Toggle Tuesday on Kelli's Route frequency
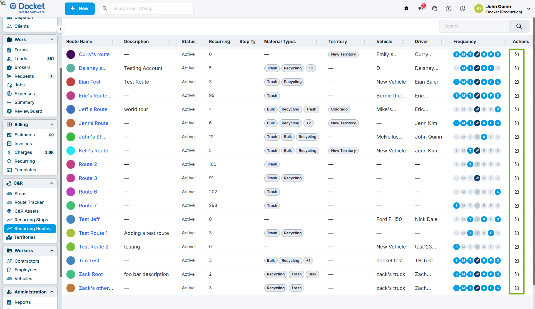535x309 pixels. (x=470, y=151)
